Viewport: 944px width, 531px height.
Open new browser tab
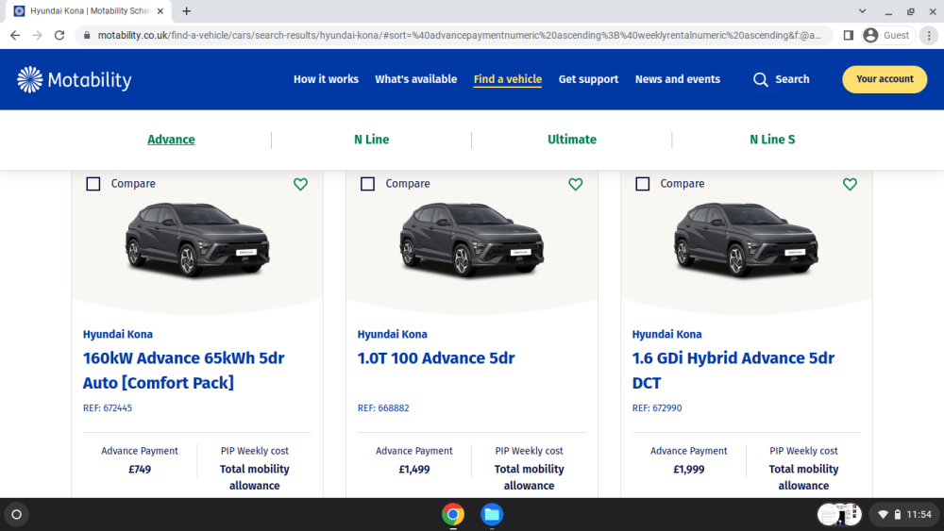click(x=187, y=10)
